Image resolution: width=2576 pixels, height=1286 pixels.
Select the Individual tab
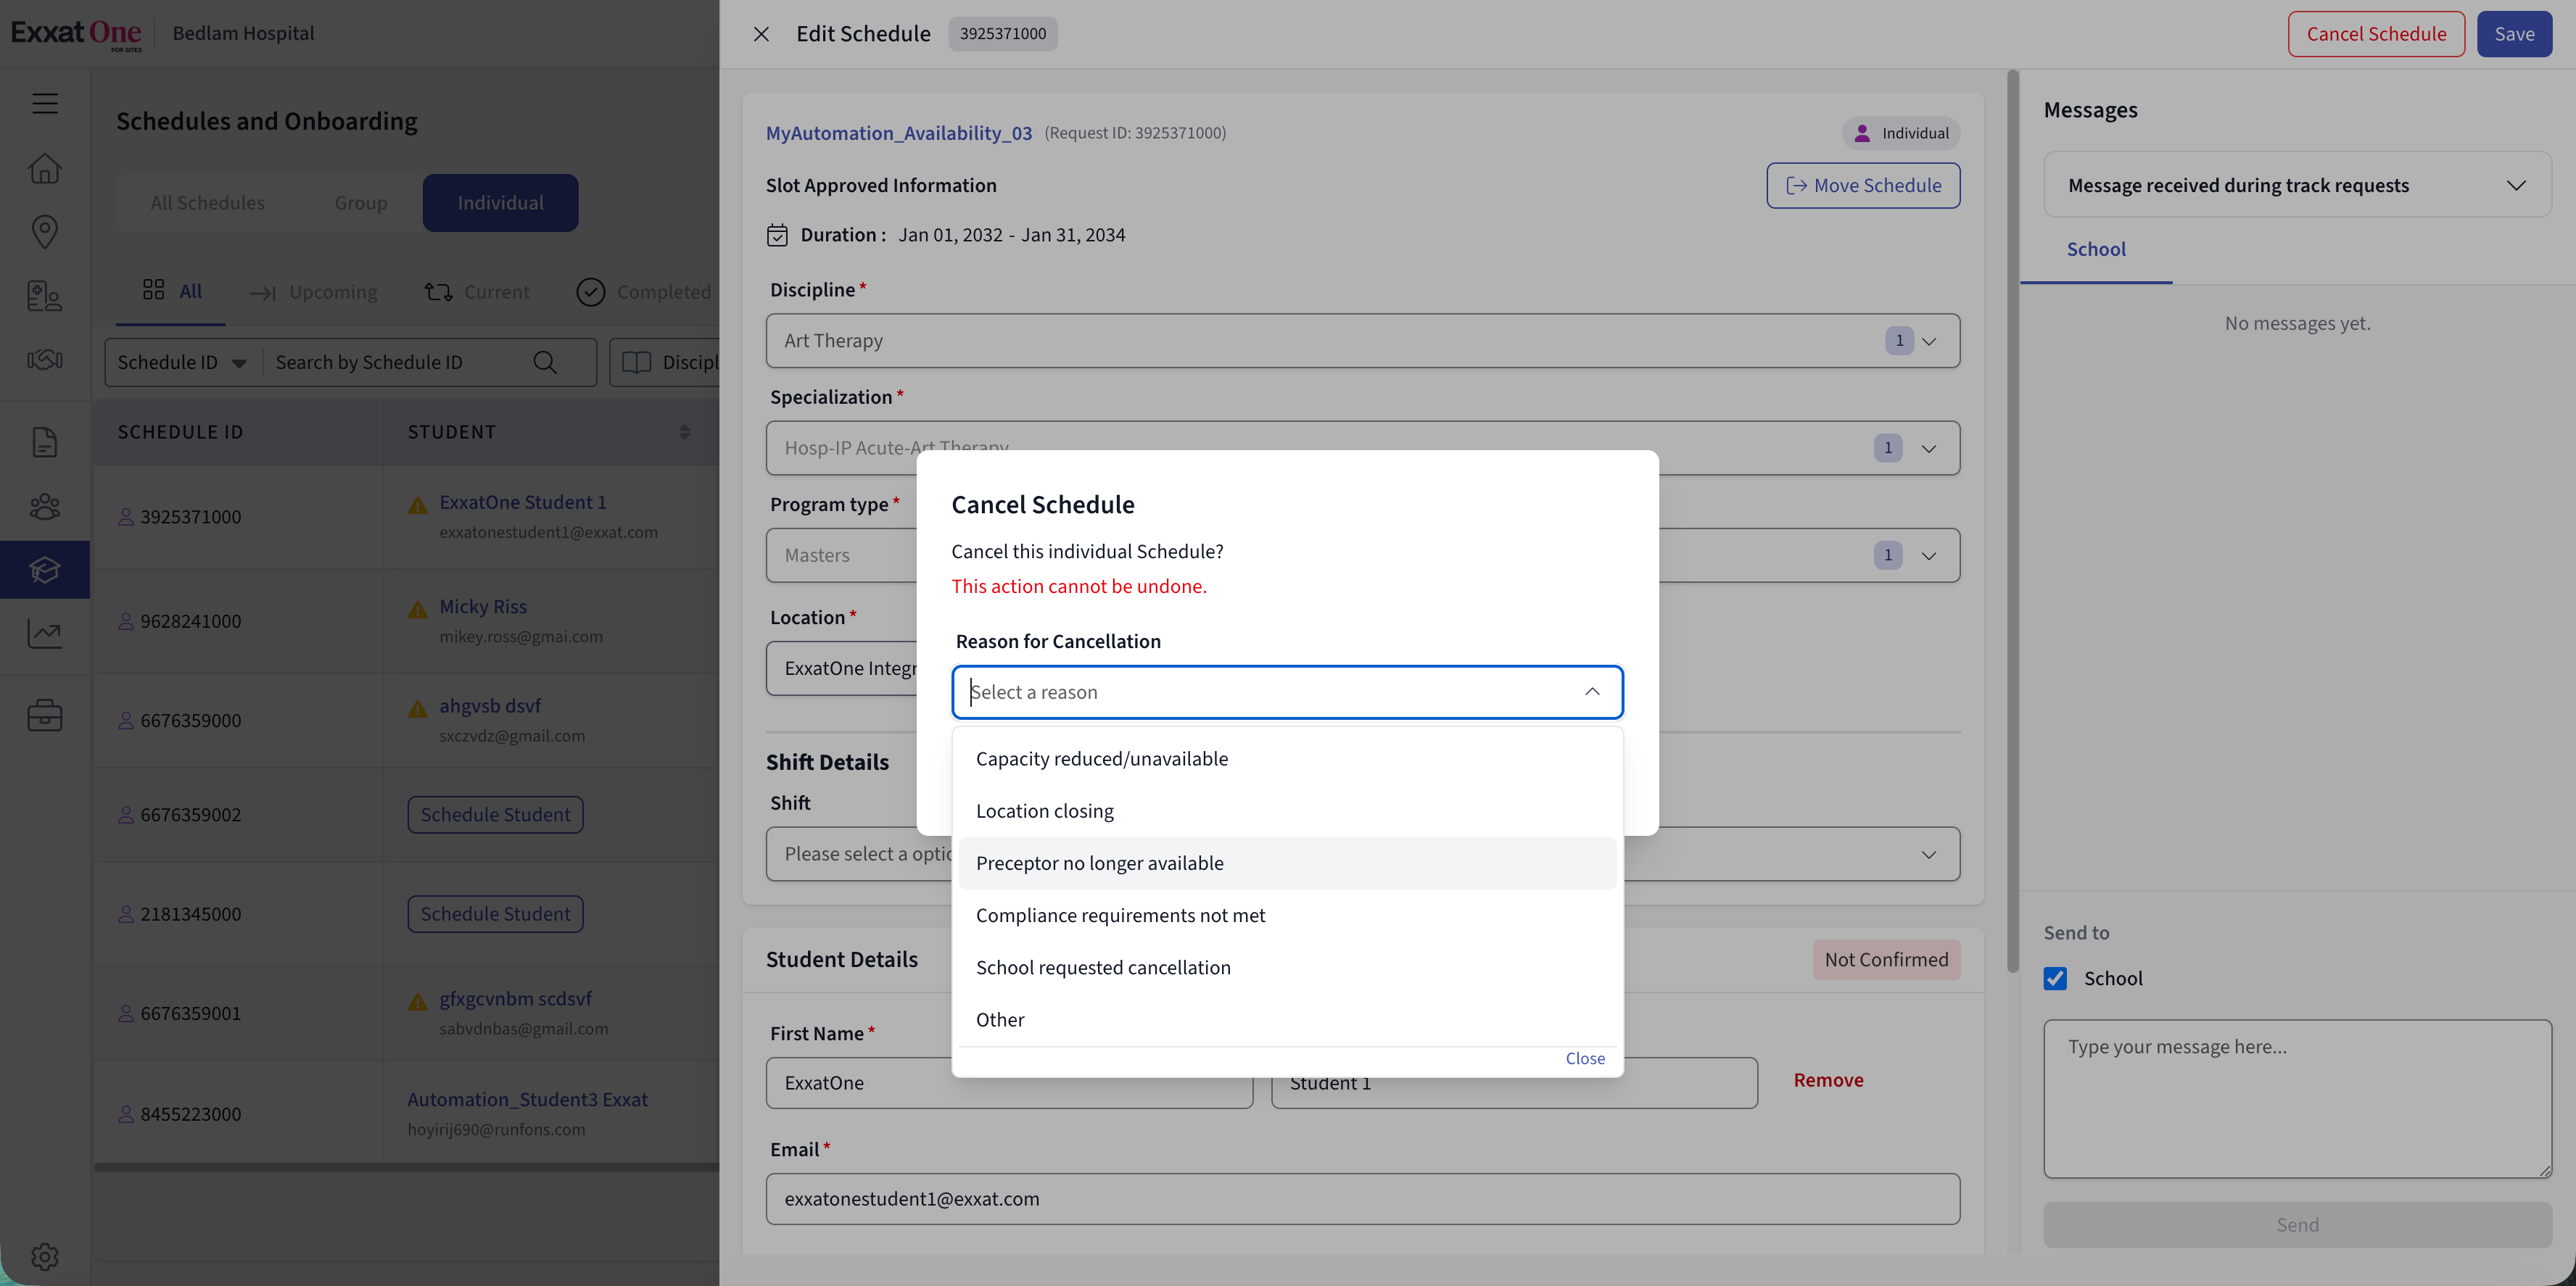(500, 203)
